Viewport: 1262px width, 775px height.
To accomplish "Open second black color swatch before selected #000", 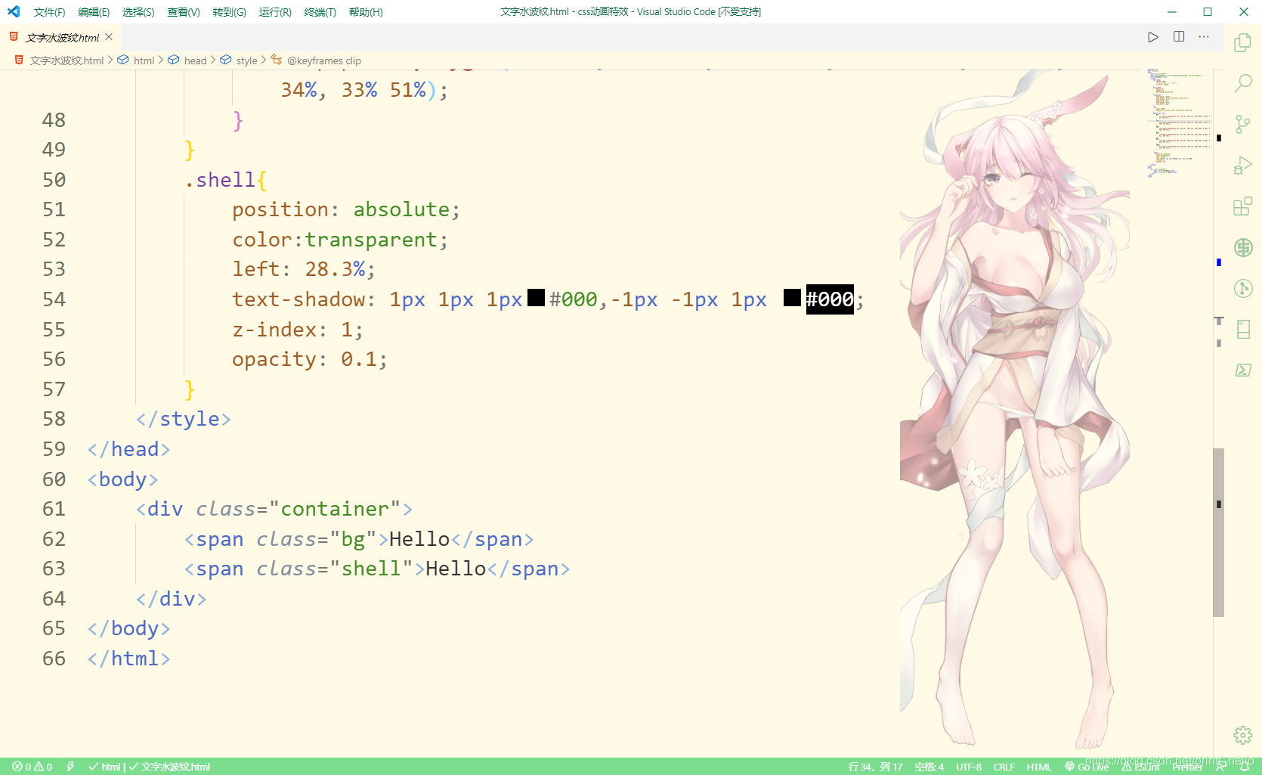I will pos(792,298).
